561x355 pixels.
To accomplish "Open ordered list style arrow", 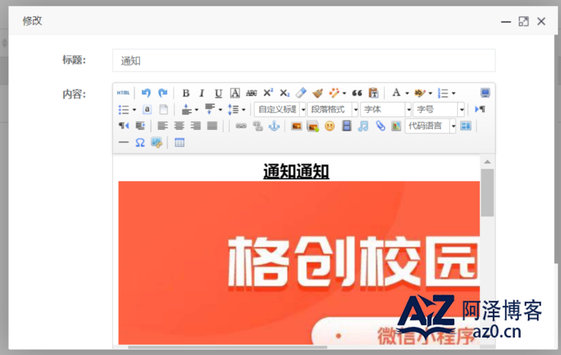I will (453, 93).
